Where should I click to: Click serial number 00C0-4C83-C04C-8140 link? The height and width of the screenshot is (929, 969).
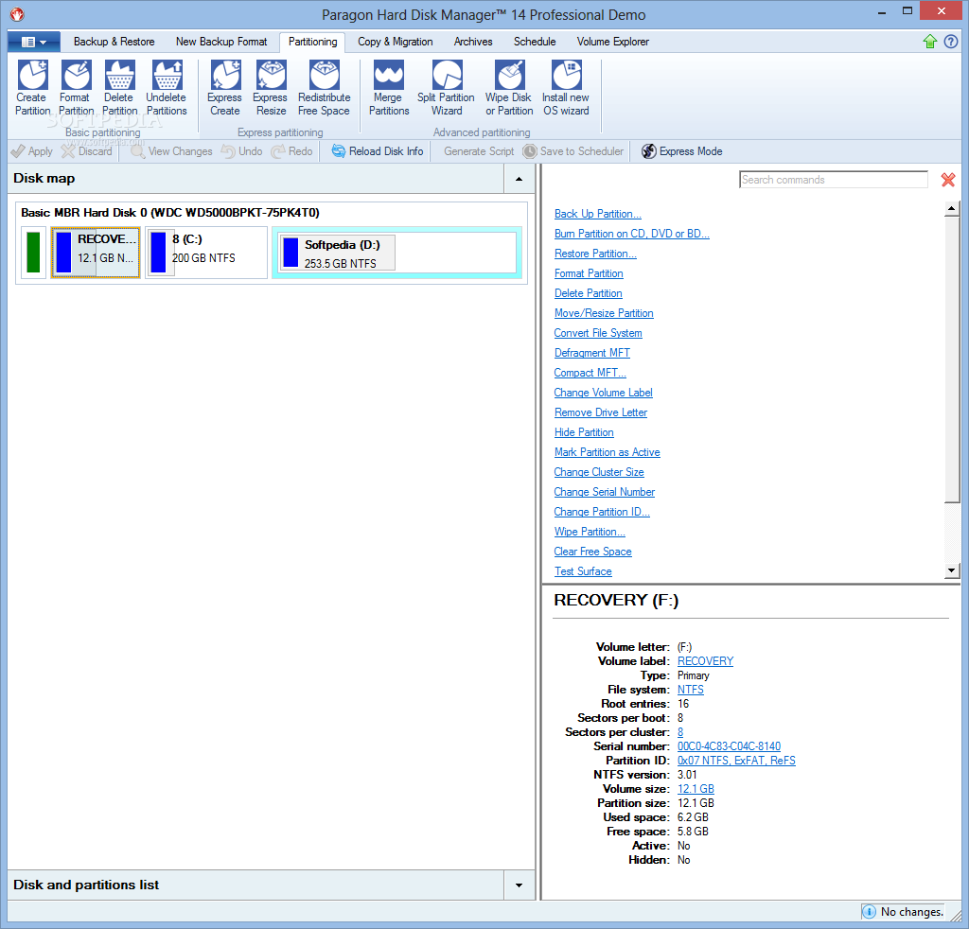729,746
